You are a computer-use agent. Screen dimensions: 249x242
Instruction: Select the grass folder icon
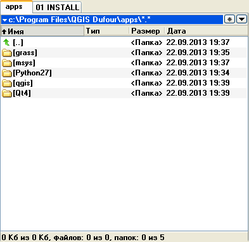tap(7, 53)
